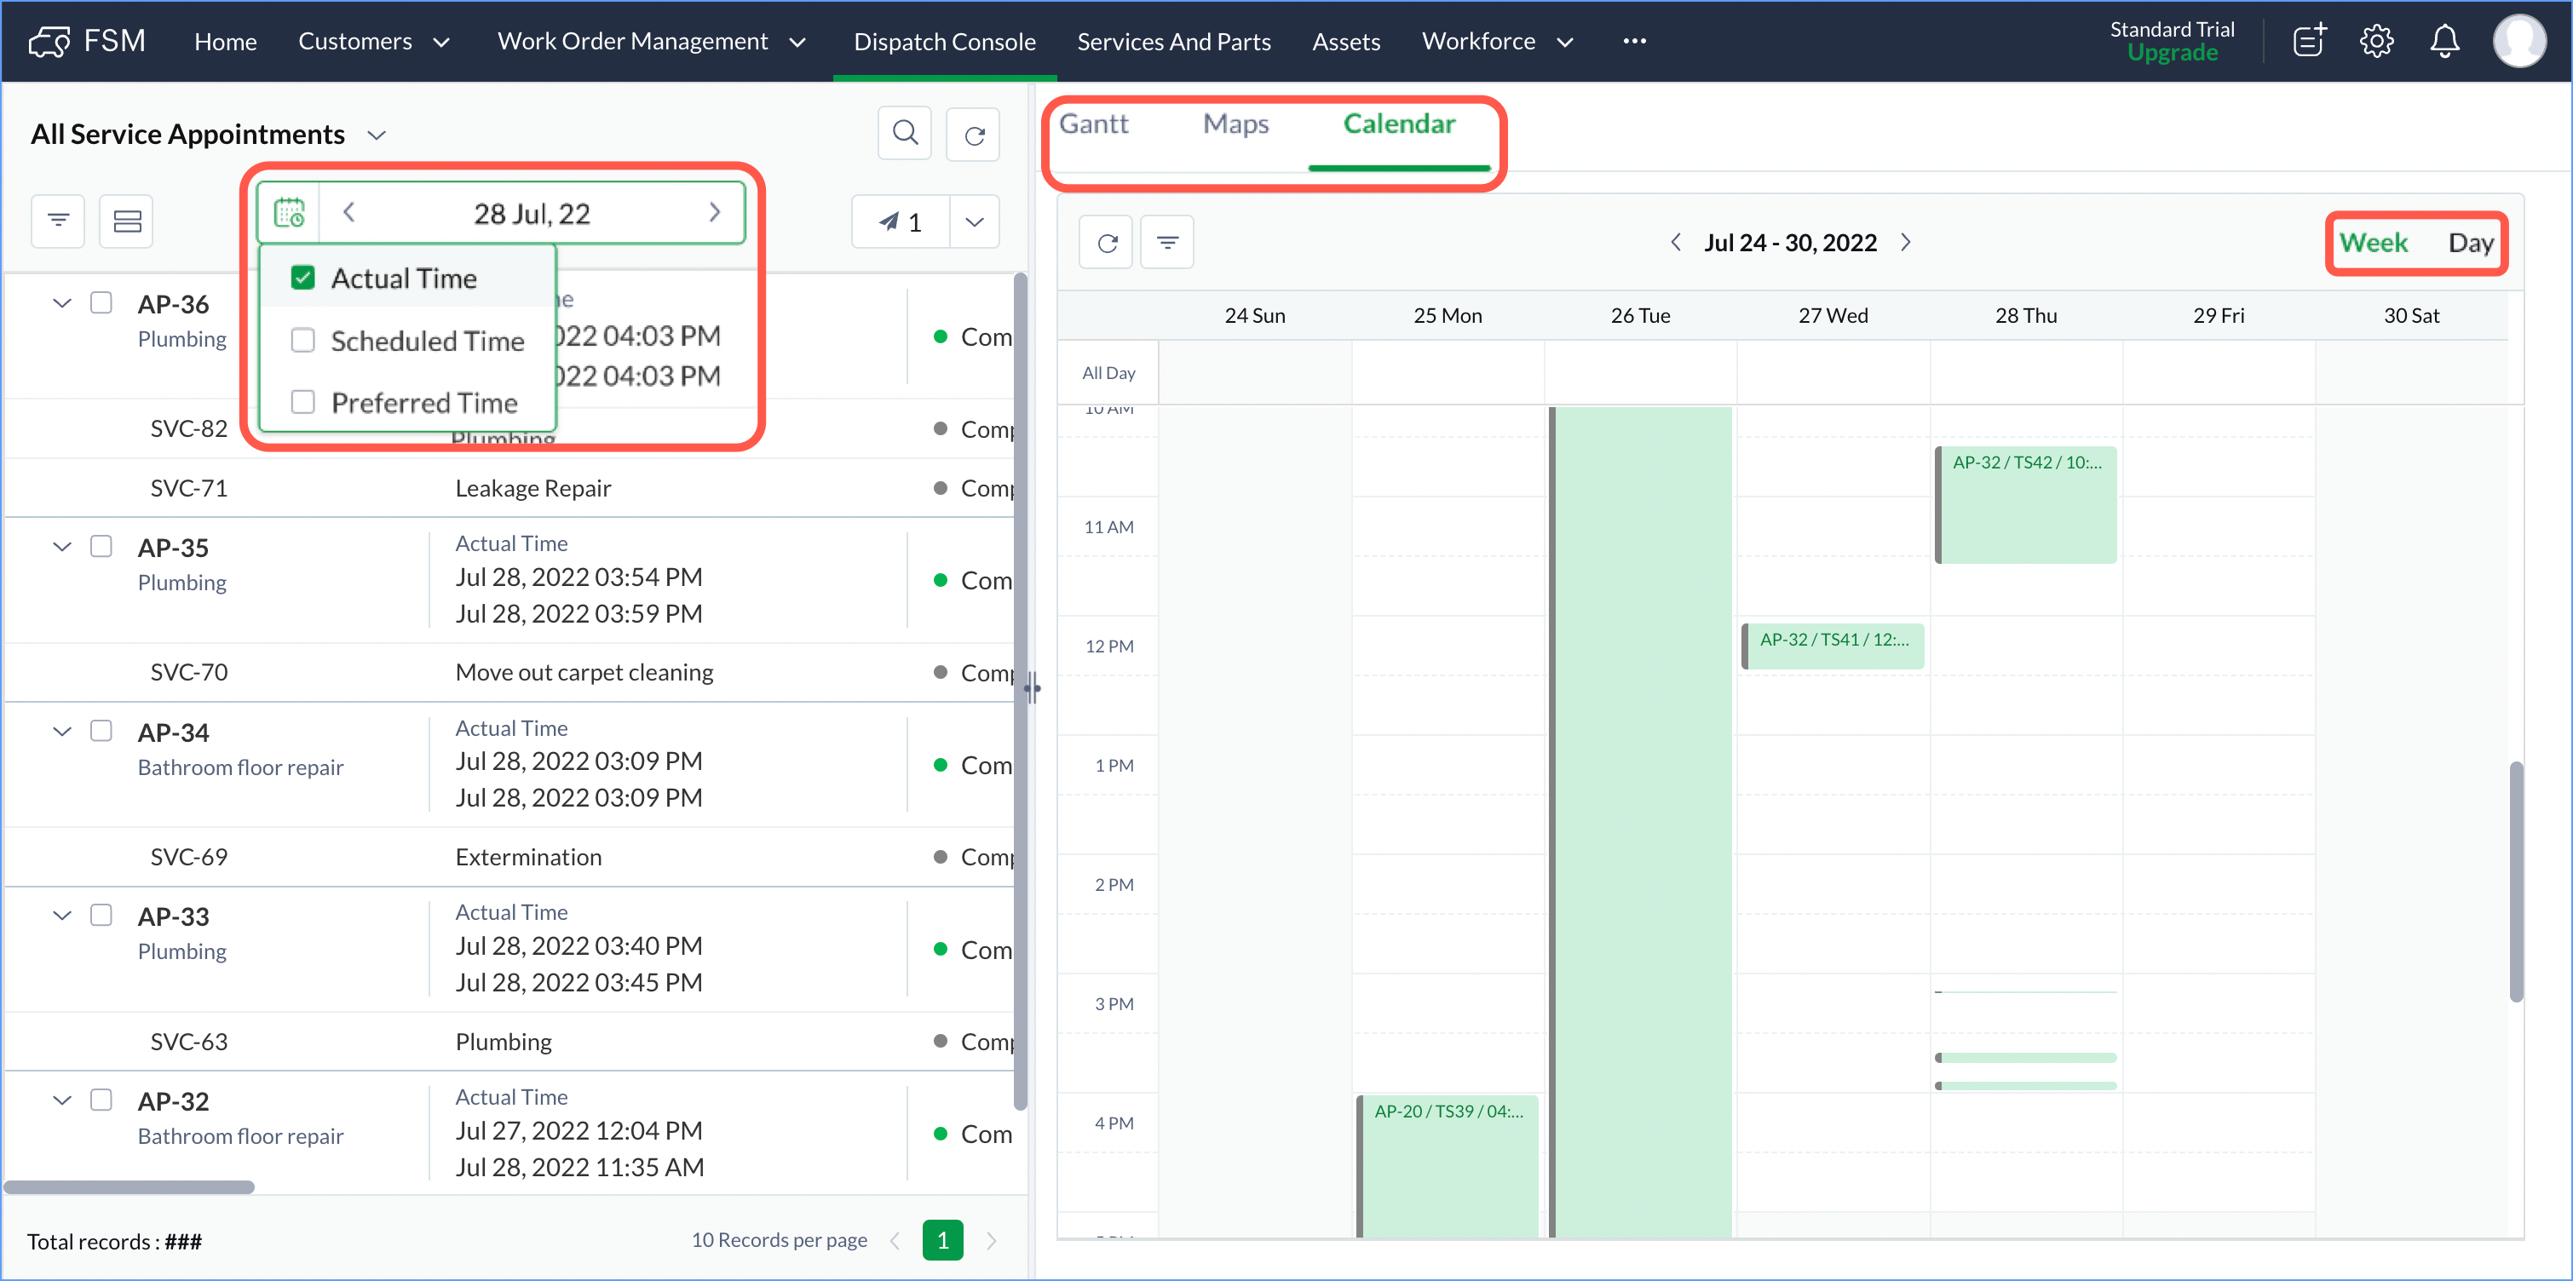Select the AP-35 appointment checkbox

click(x=101, y=546)
